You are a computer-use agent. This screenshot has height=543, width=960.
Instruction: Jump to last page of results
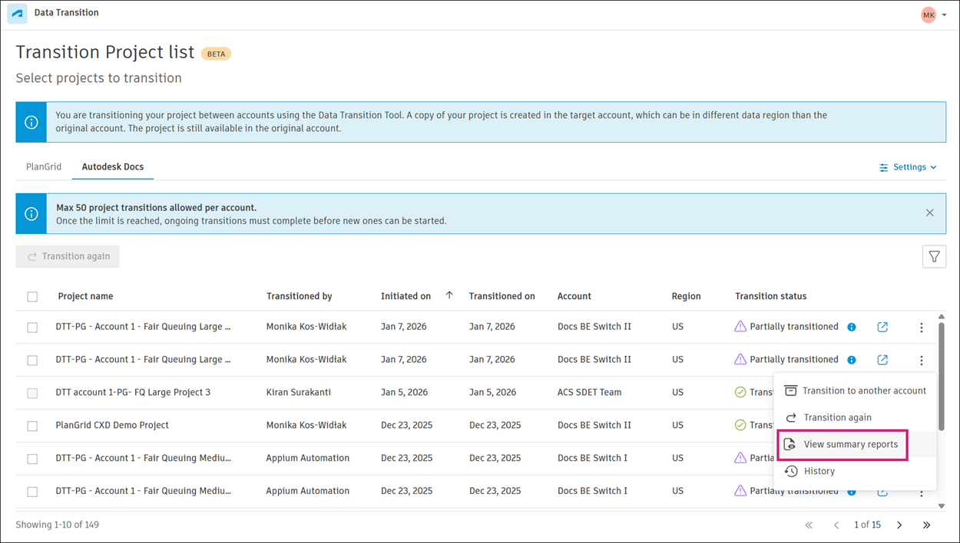(x=926, y=525)
